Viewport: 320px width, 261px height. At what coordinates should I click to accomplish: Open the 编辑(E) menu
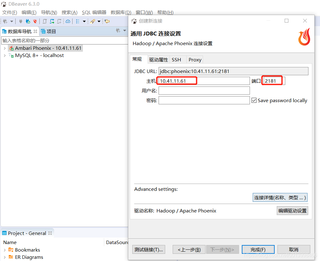coord(29,13)
